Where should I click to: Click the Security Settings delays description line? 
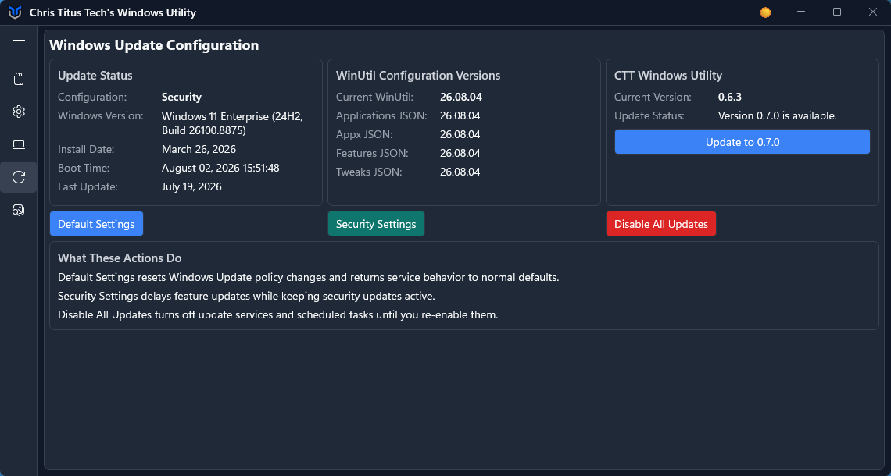pyautogui.click(x=247, y=297)
